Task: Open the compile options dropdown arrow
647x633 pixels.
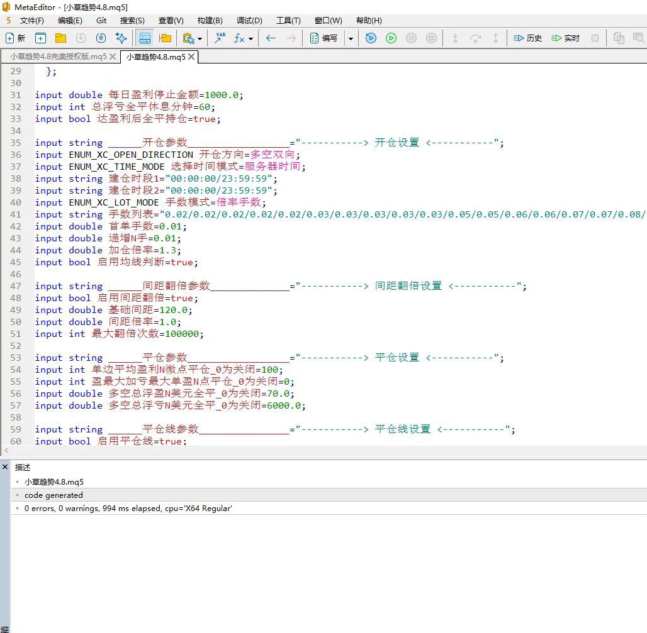Action: (x=351, y=39)
